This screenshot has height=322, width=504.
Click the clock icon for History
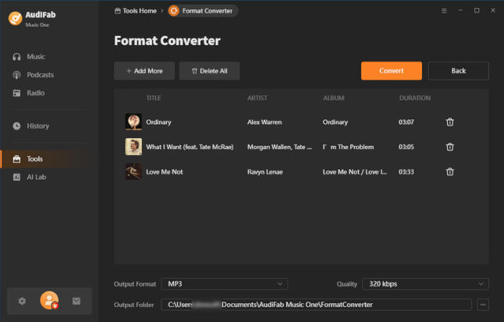point(16,126)
